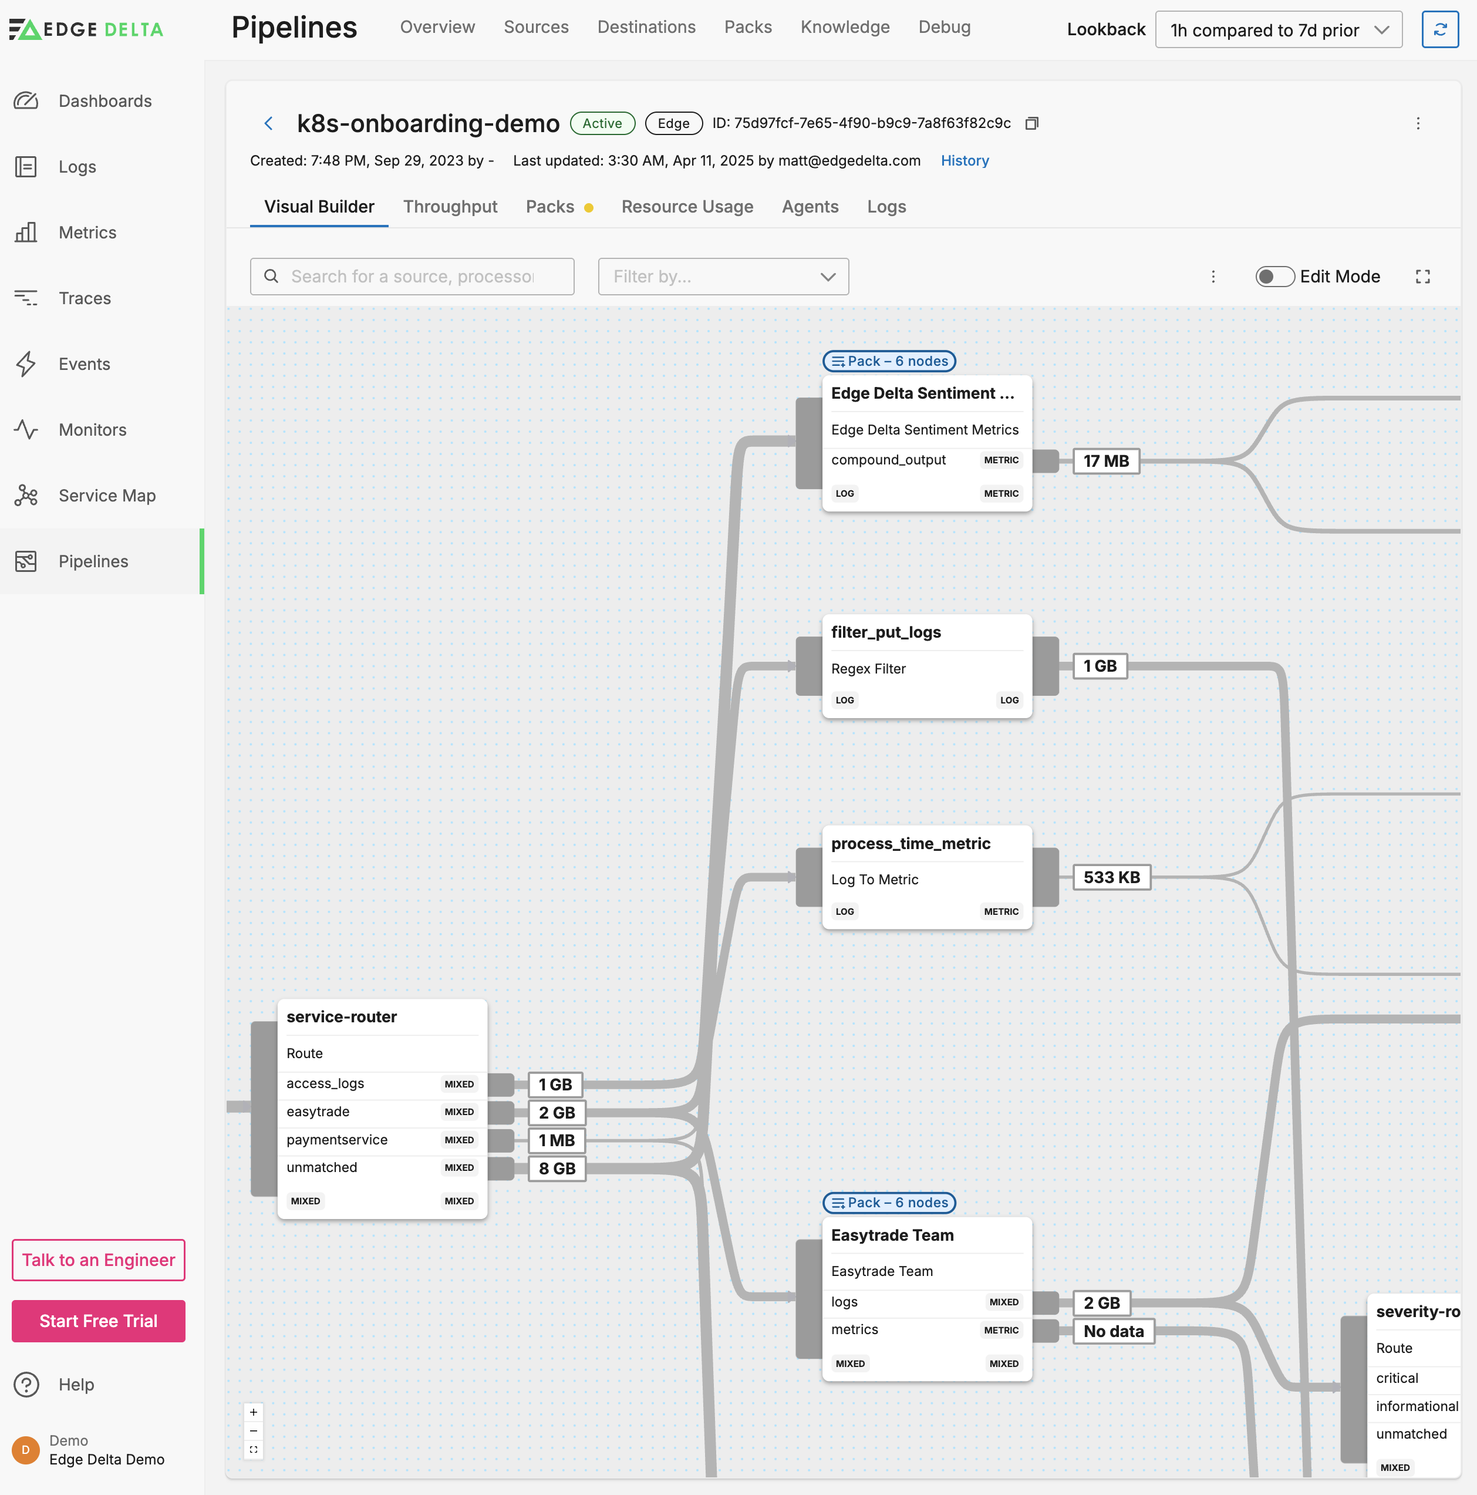The height and width of the screenshot is (1495, 1477).
Task: Focus the source/processor search field
Action: (x=412, y=276)
